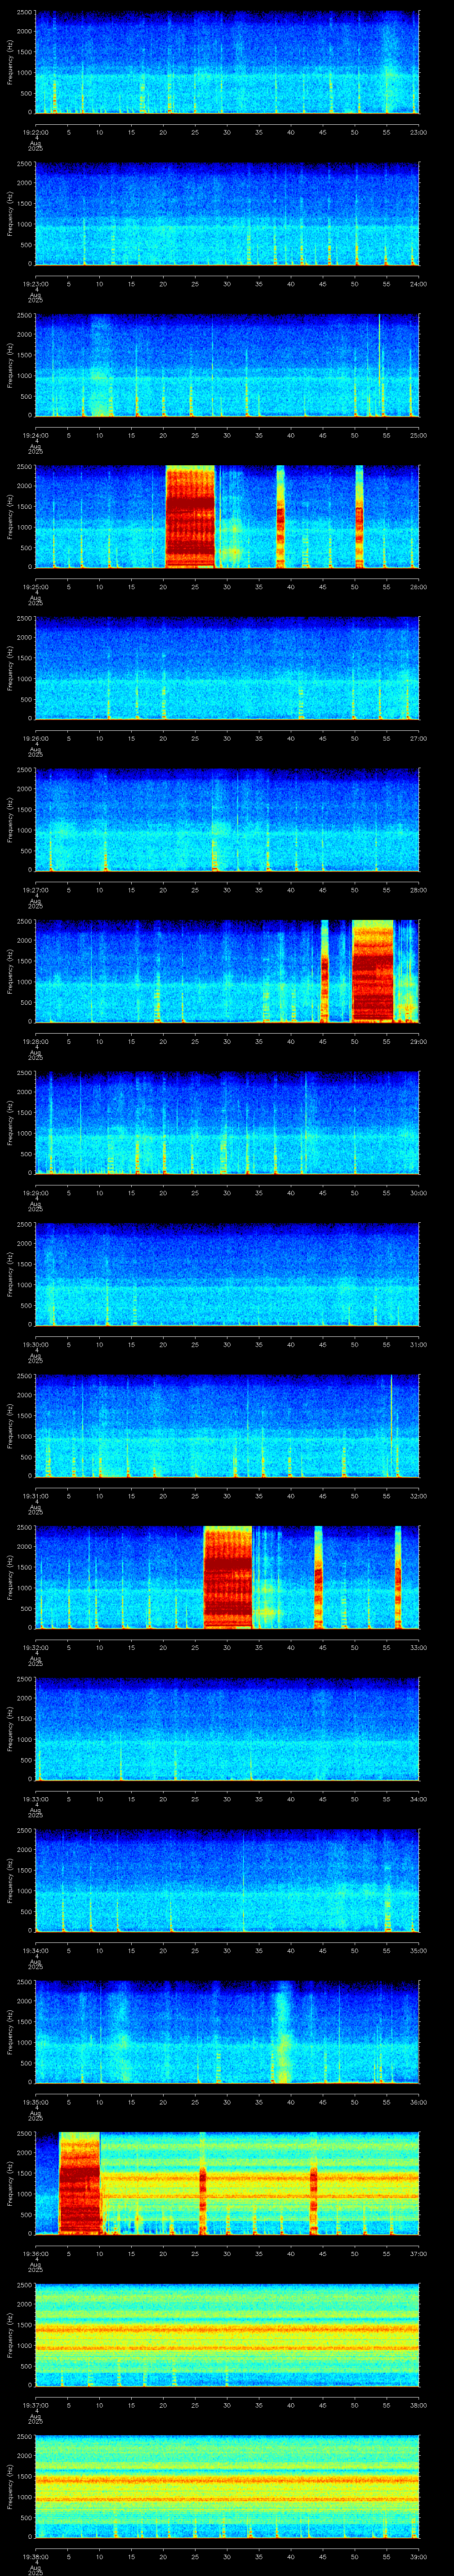Click the 26:00 end time label
Image resolution: width=454 pixels, height=2576 pixels.
tap(418, 587)
